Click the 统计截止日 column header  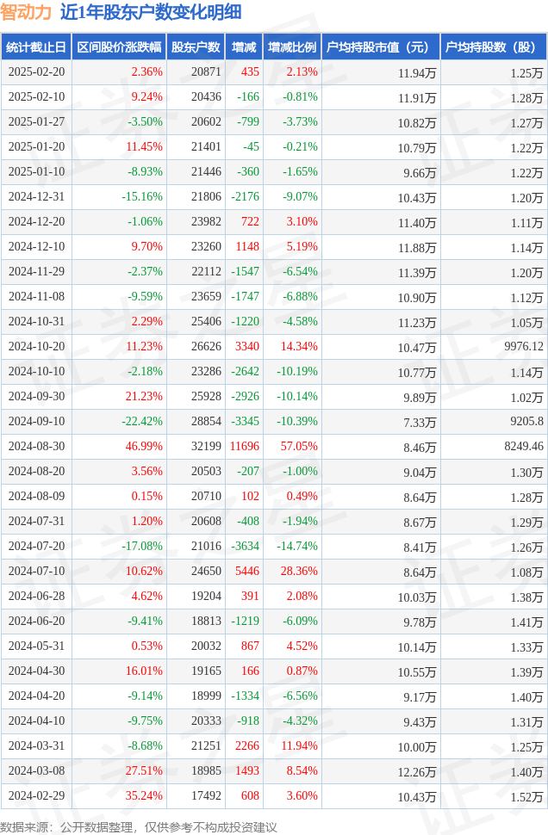pos(36,46)
